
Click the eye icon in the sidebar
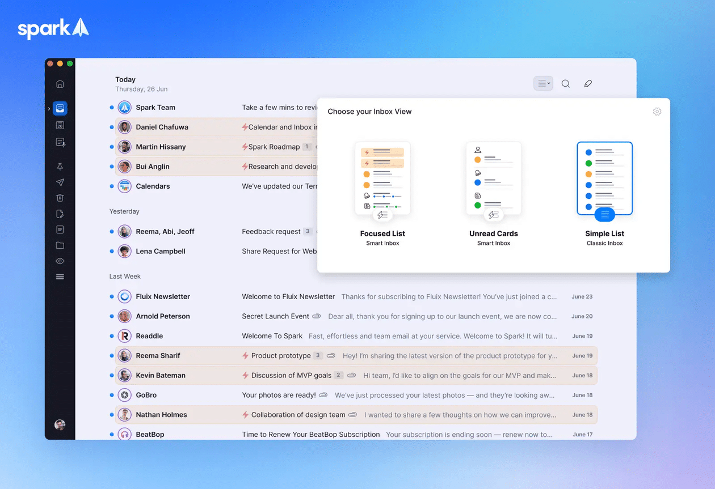pyautogui.click(x=60, y=261)
